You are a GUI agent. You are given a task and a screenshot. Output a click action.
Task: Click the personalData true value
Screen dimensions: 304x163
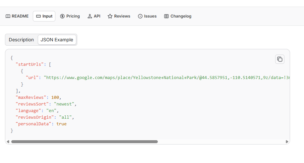[x=61, y=124]
